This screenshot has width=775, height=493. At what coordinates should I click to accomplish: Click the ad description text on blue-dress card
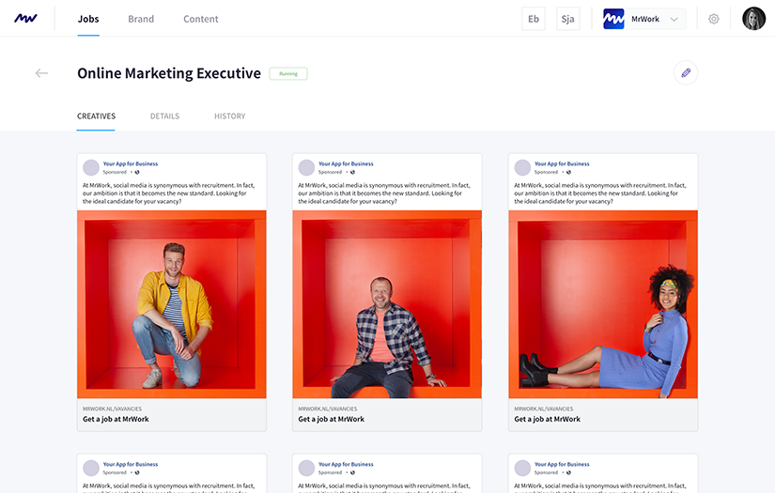pyautogui.click(x=600, y=193)
